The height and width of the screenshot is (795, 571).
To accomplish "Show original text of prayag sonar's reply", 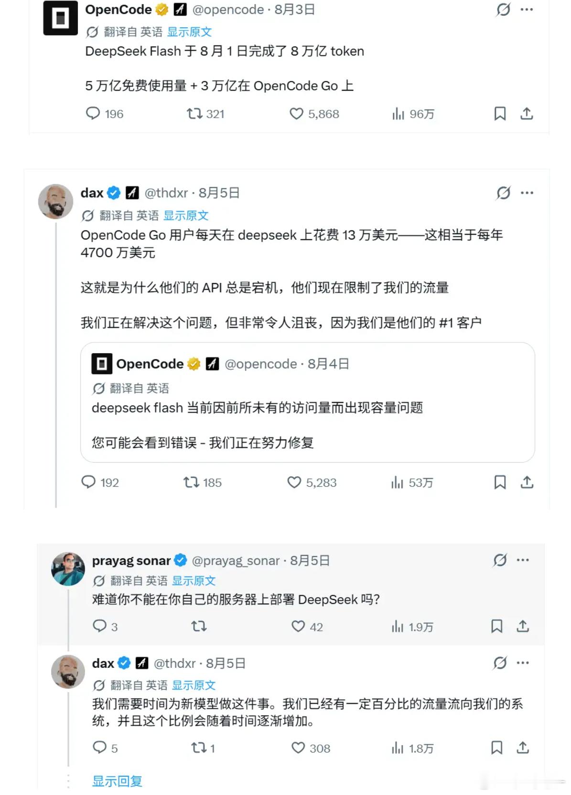I will click(194, 581).
